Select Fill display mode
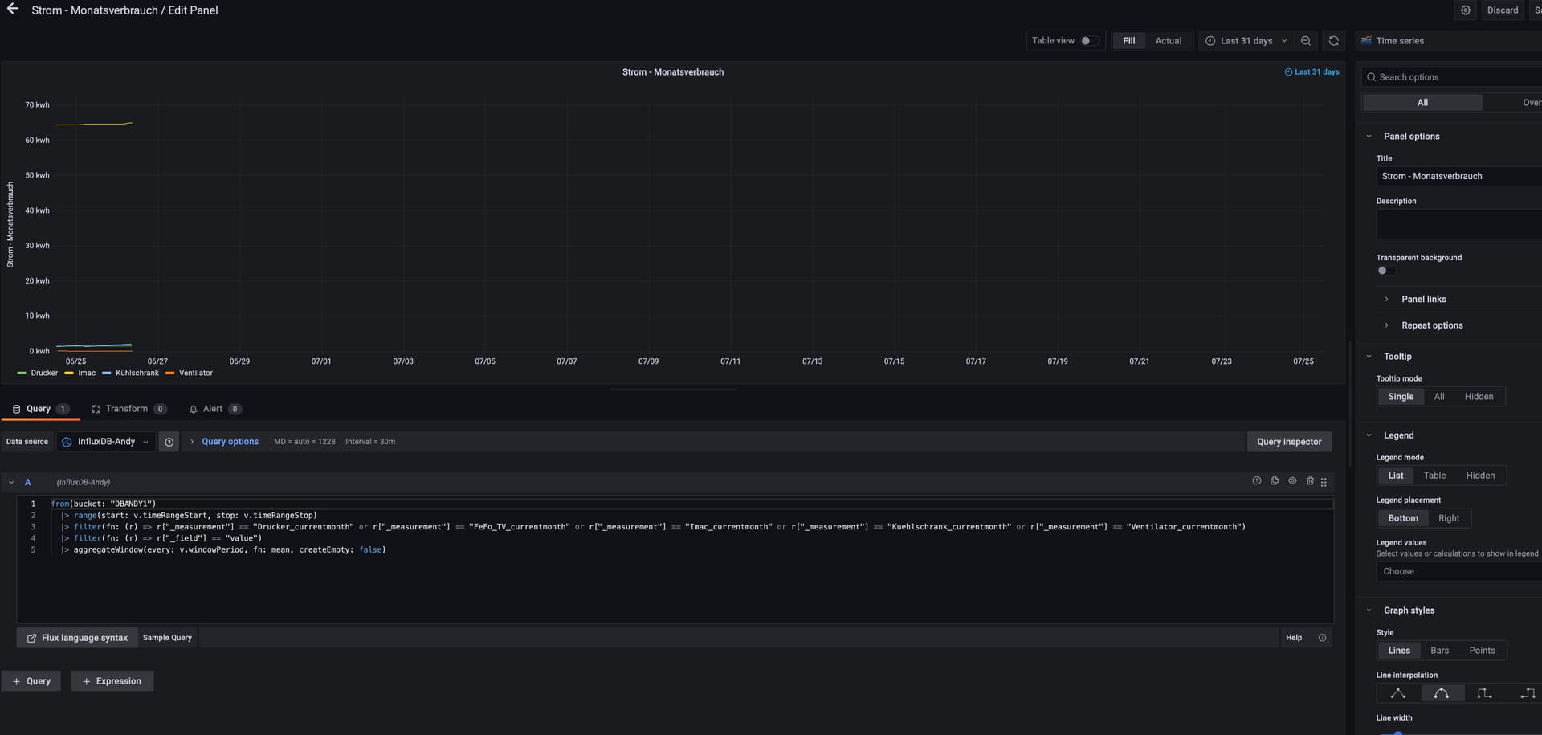 tap(1128, 41)
